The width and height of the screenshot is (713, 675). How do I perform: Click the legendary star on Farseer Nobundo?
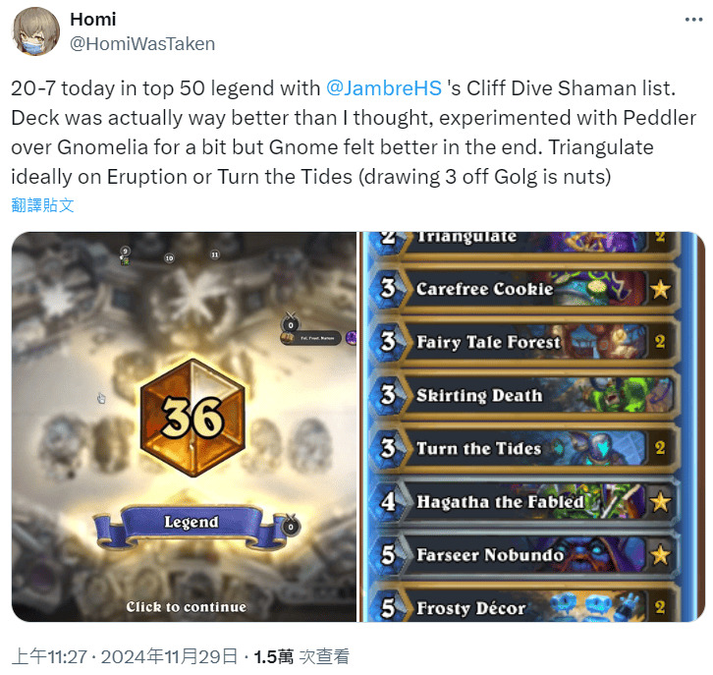660,555
